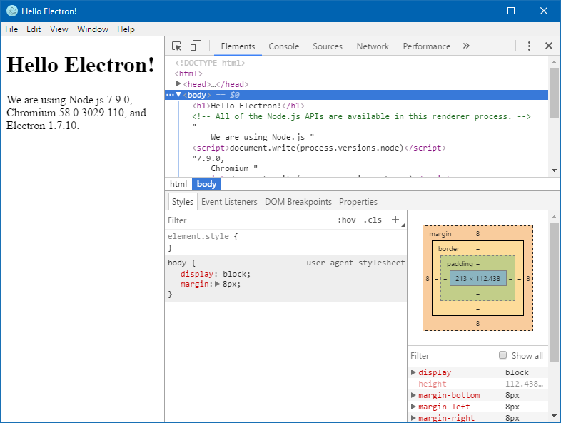
Task: Select the h1 Hello Electron! DOM line
Action: pyautogui.click(x=248, y=106)
